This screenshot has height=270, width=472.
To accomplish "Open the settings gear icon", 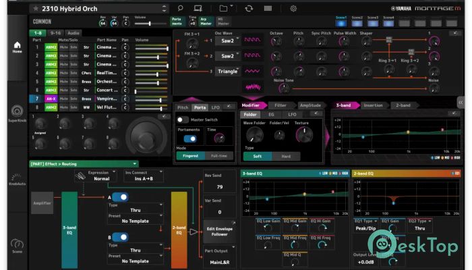I will pos(293,9).
